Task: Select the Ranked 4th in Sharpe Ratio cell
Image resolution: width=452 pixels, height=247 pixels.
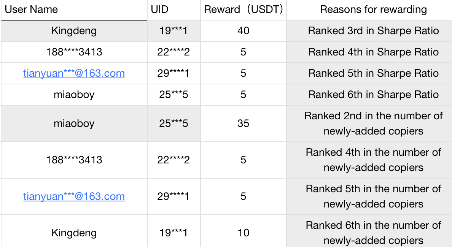Action: (373, 52)
